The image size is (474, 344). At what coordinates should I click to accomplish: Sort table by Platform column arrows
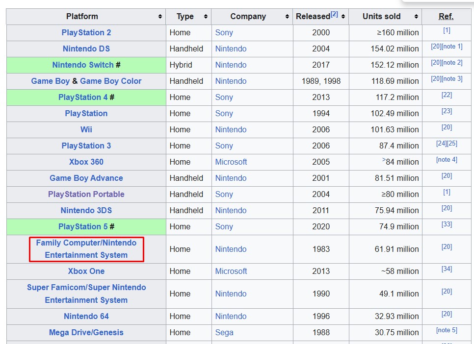pyautogui.click(x=160, y=17)
